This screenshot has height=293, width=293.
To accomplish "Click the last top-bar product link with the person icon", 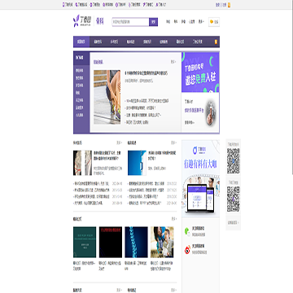I will click(161, 5).
